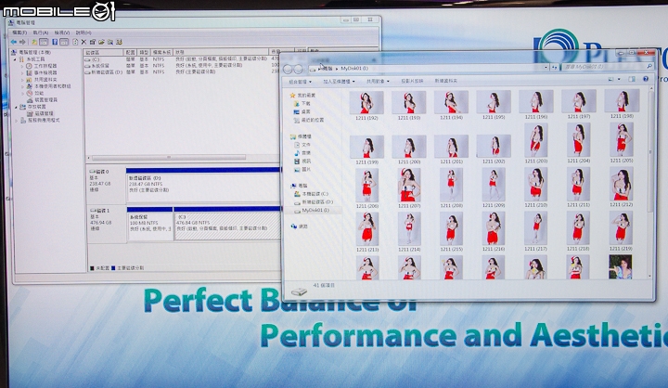Click the Explorer Back round button
Screen dimensions: 668x388
coord(288,69)
